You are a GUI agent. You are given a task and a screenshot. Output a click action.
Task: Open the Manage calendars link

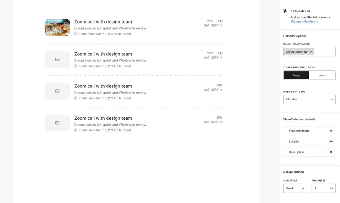[x=304, y=21]
